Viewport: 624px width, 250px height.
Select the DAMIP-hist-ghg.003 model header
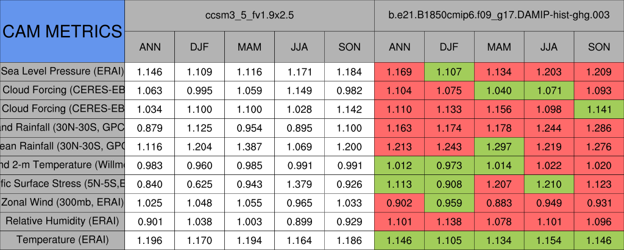coord(499,15)
